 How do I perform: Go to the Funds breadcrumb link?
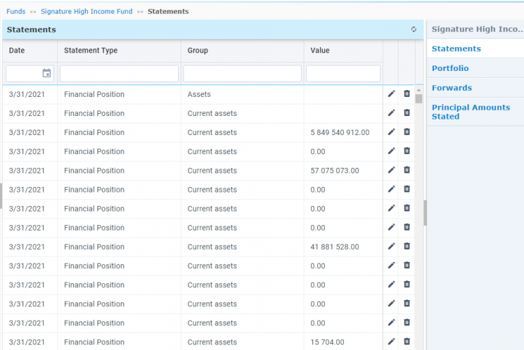tap(16, 12)
